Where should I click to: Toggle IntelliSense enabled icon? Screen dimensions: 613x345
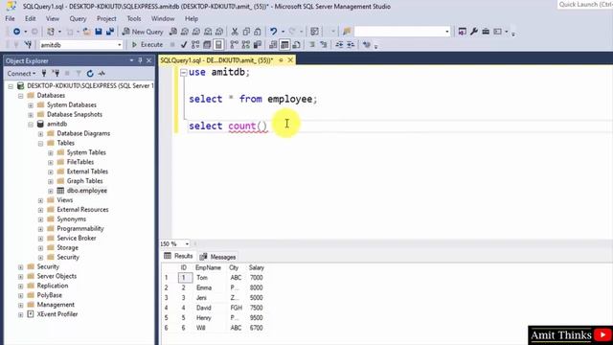pos(218,45)
